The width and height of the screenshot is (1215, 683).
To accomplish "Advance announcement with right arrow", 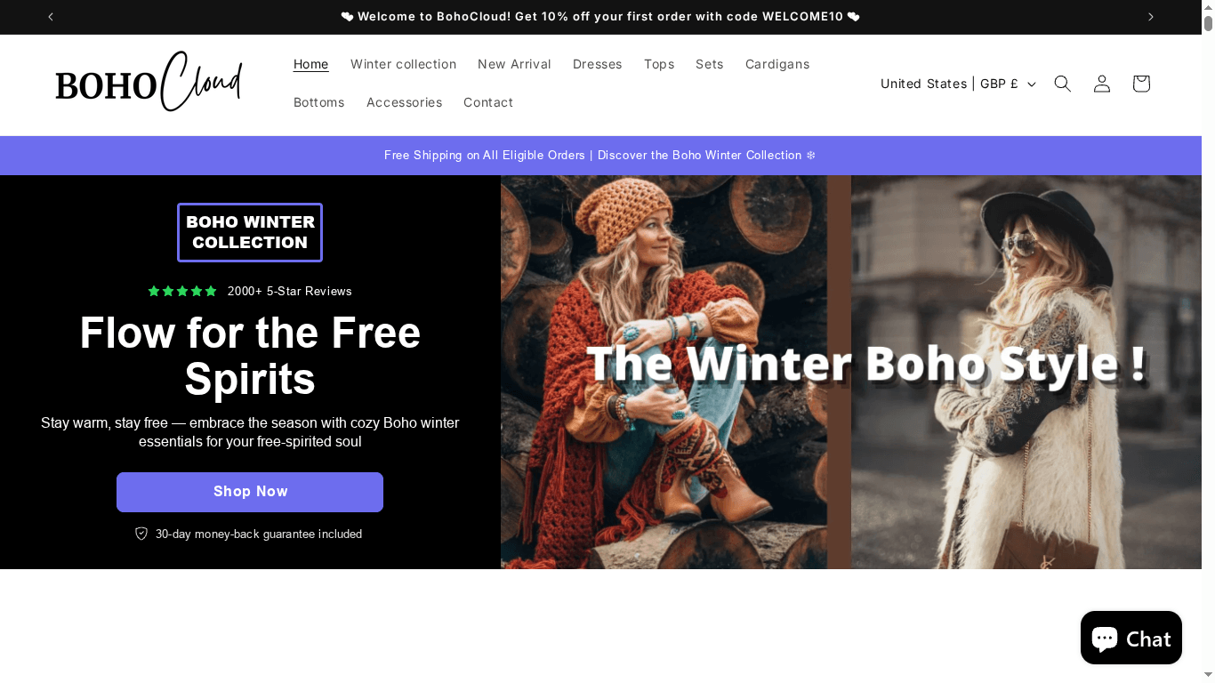I will click(1150, 17).
